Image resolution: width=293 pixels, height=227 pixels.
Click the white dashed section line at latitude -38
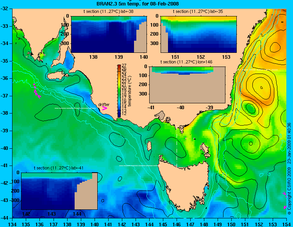point(75,108)
